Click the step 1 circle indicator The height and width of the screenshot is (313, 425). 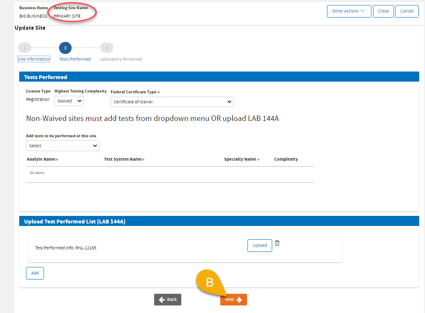pyautogui.click(x=25, y=48)
